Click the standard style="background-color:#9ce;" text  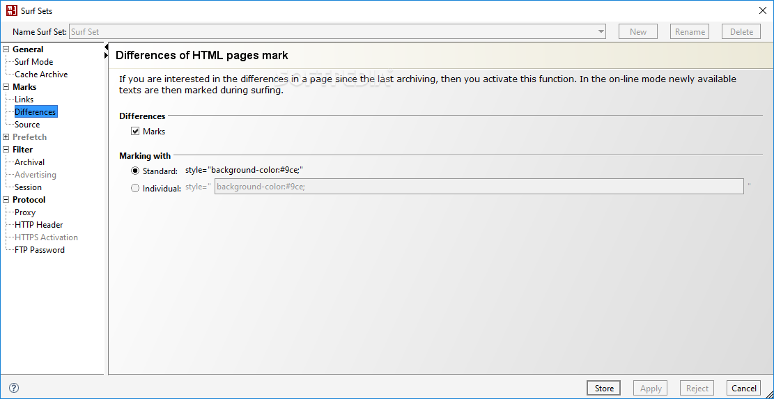coord(244,171)
